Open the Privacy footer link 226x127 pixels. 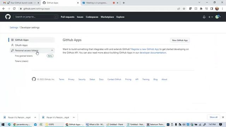click(71, 79)
